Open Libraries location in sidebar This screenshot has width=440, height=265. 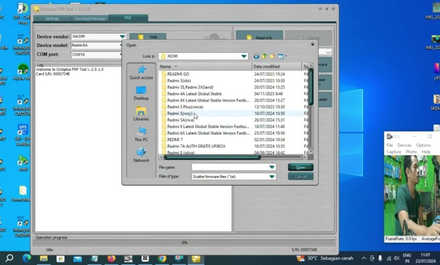pyautogui.click(x=141, y=114)
